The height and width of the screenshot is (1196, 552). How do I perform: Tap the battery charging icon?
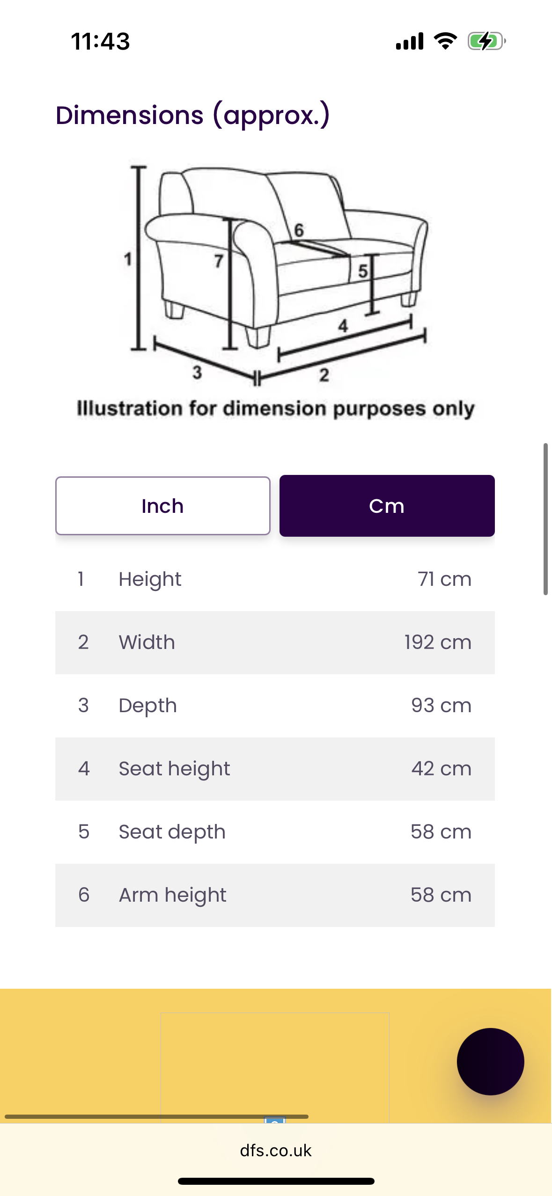click(x=486, y=41)
